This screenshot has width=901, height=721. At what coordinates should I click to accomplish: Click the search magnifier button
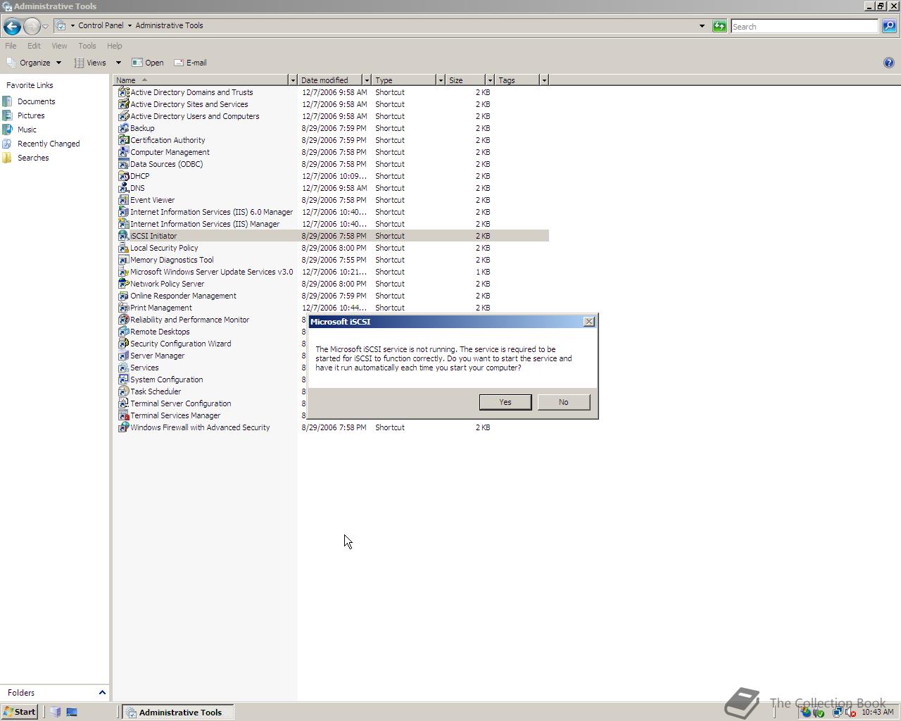[889, 26]
